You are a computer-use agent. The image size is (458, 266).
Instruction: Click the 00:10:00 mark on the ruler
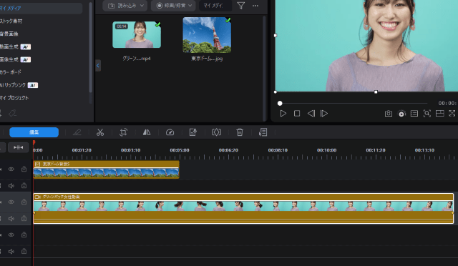coord(326,150)
